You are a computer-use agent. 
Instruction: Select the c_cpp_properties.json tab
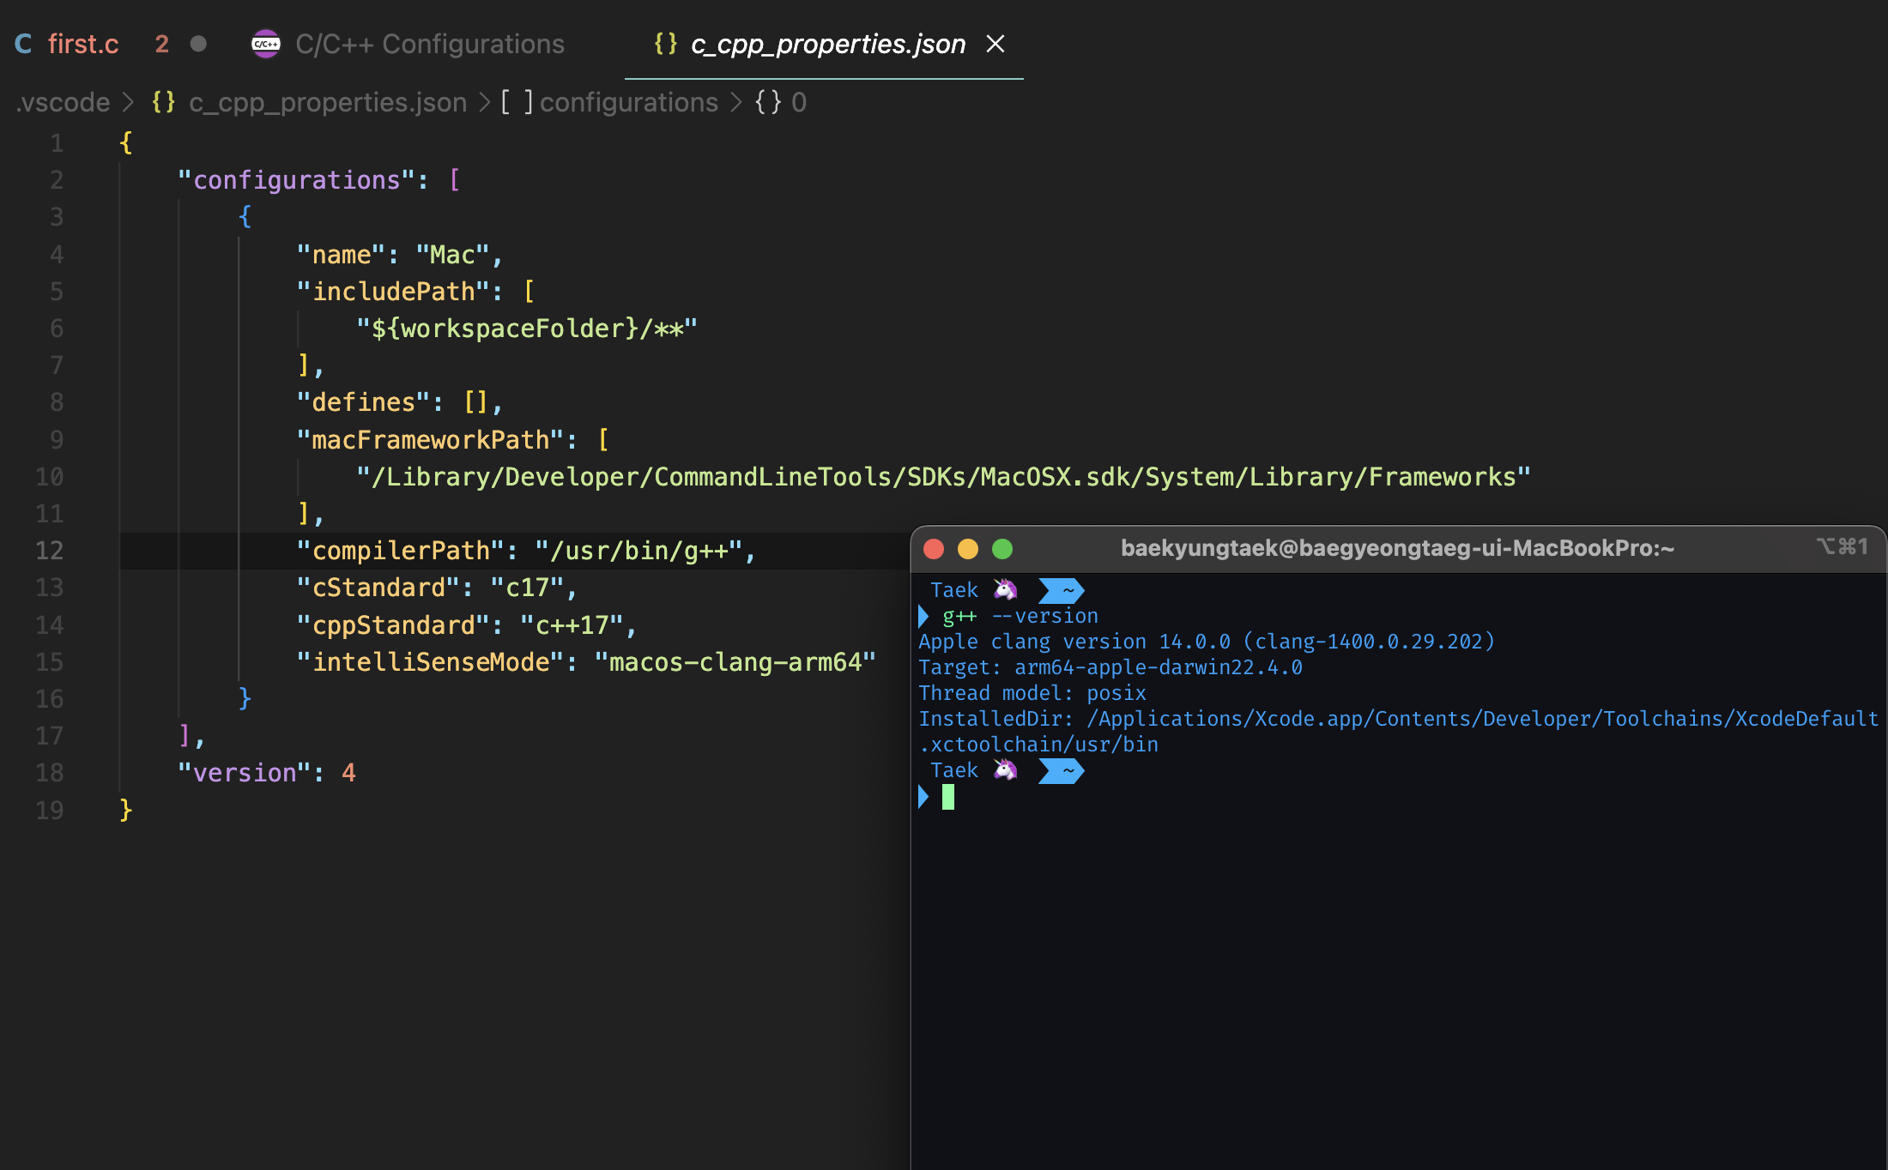824,43
